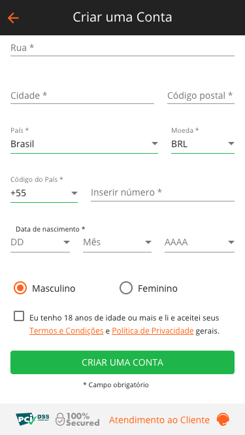Click the Atendimento ao Cliente link

coord(159,420)
